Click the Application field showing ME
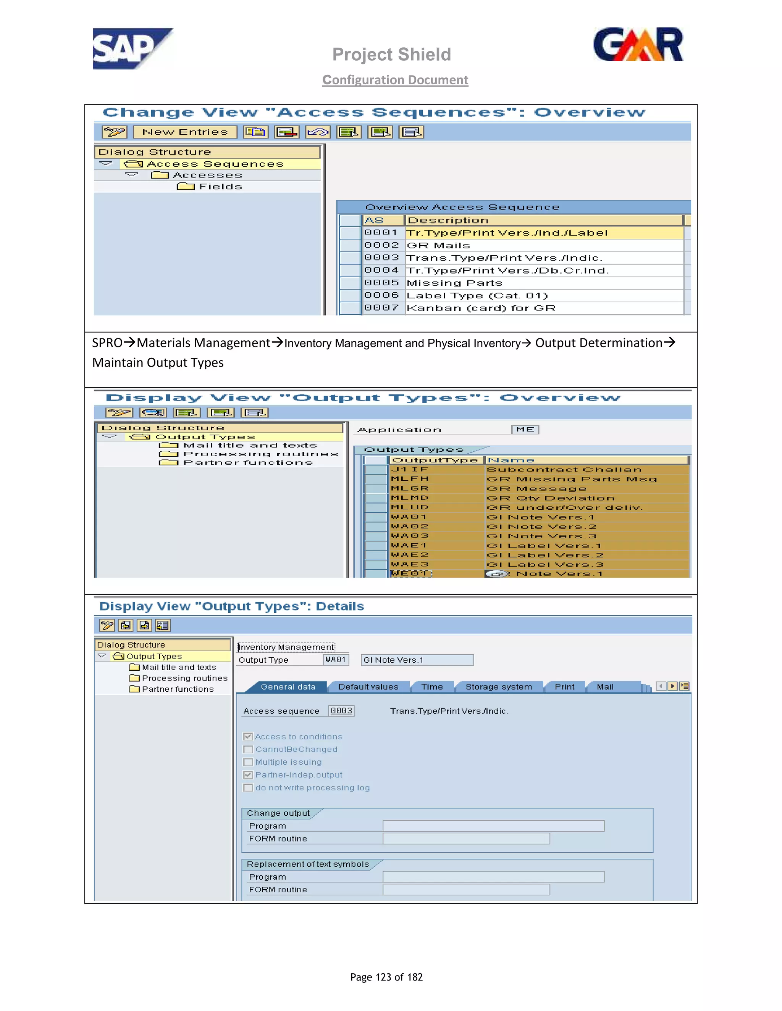The width and height of the screenshot is (782, 1011). point(525,430)
